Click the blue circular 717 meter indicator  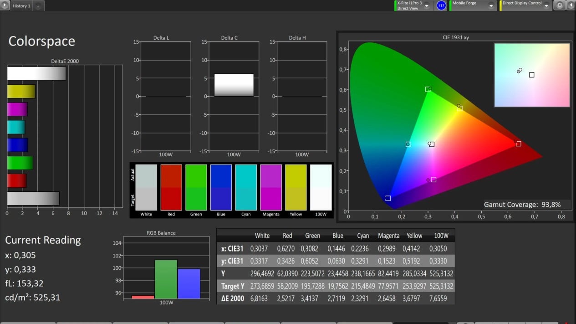[441, 5]
